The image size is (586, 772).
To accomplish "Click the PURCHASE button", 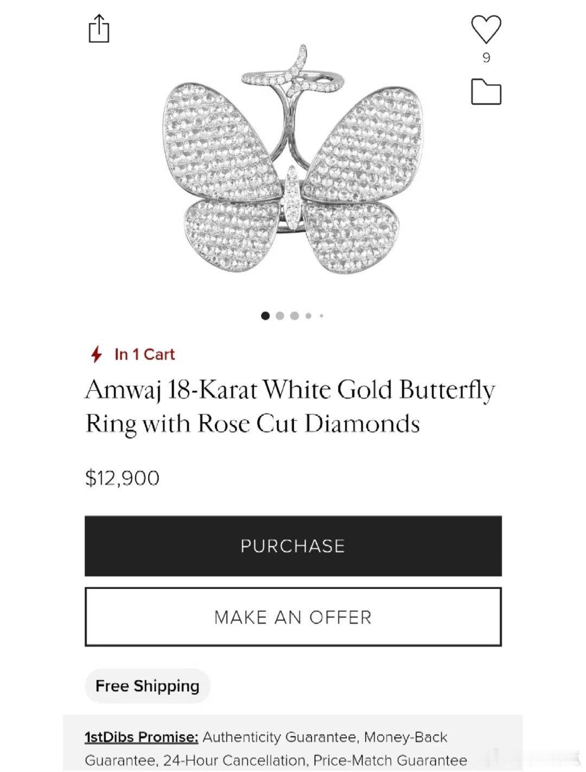I will click(293, 546).
